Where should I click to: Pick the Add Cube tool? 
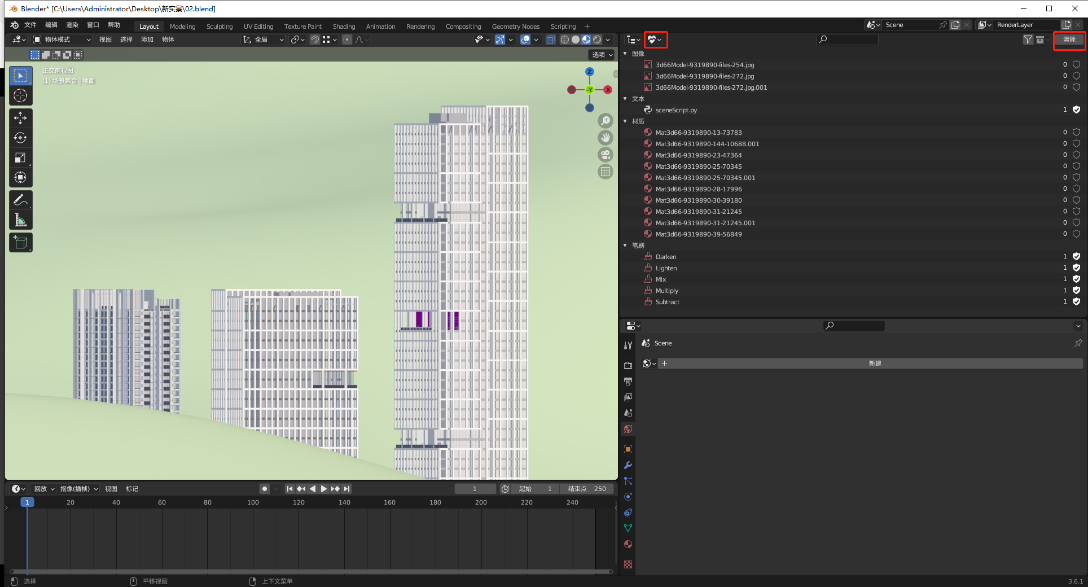point(20,243)
